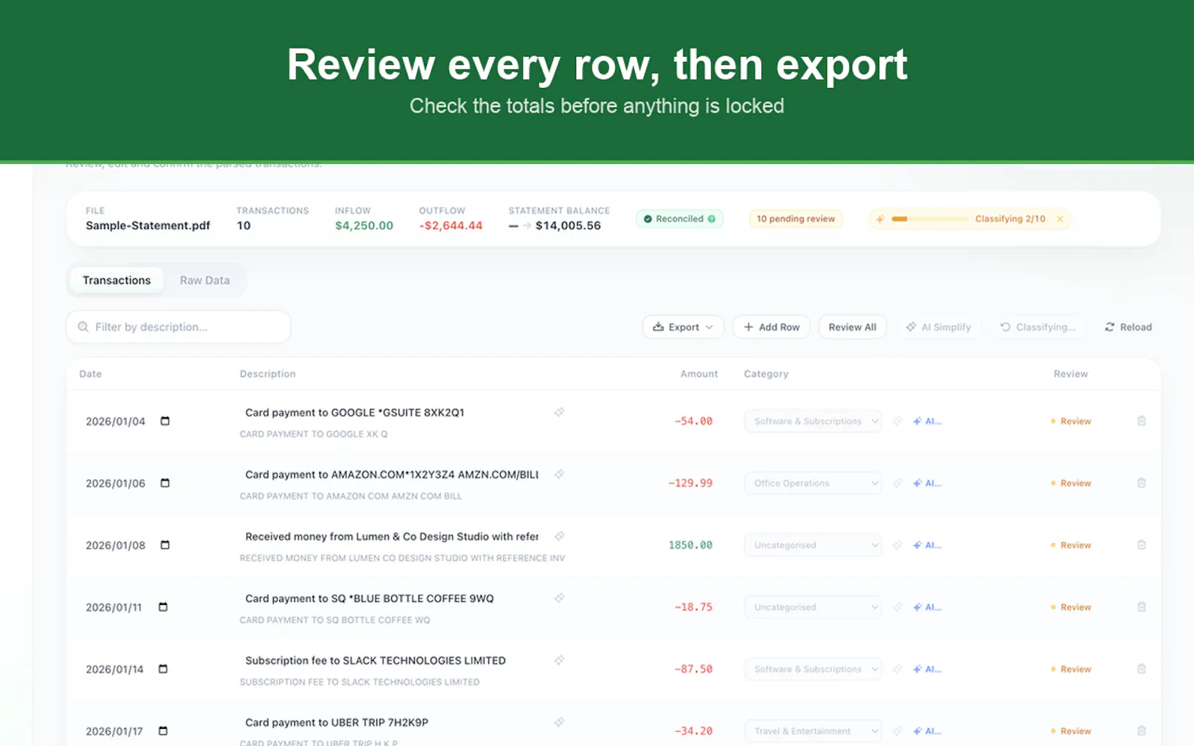Delete the AMAZON.COM transaction row

click(1141, 483)
